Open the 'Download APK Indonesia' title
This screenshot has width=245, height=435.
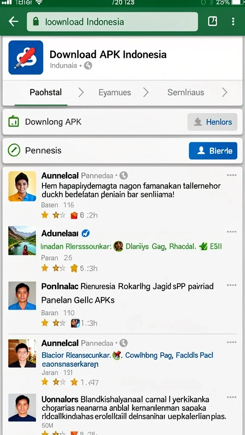click(108, 54)
